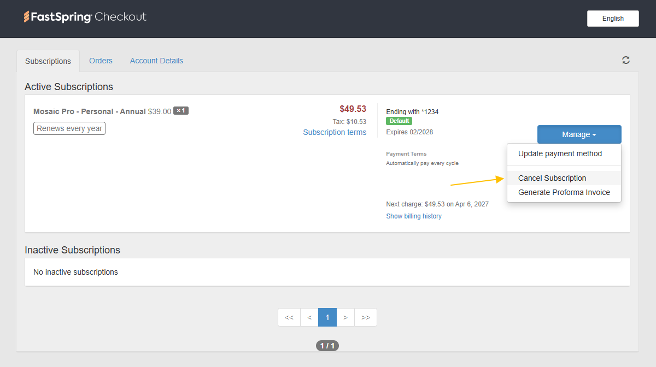The width and height of the screenshot is (656, 367).
Task: Go to next page with > button
Action: point(345,317)
